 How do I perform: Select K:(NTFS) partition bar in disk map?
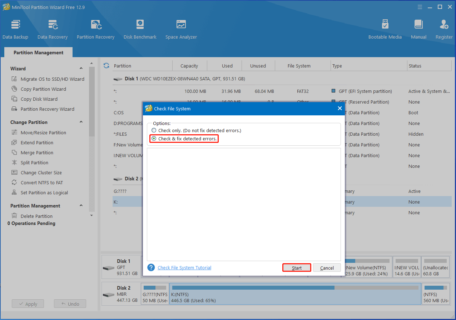(295, 294)
